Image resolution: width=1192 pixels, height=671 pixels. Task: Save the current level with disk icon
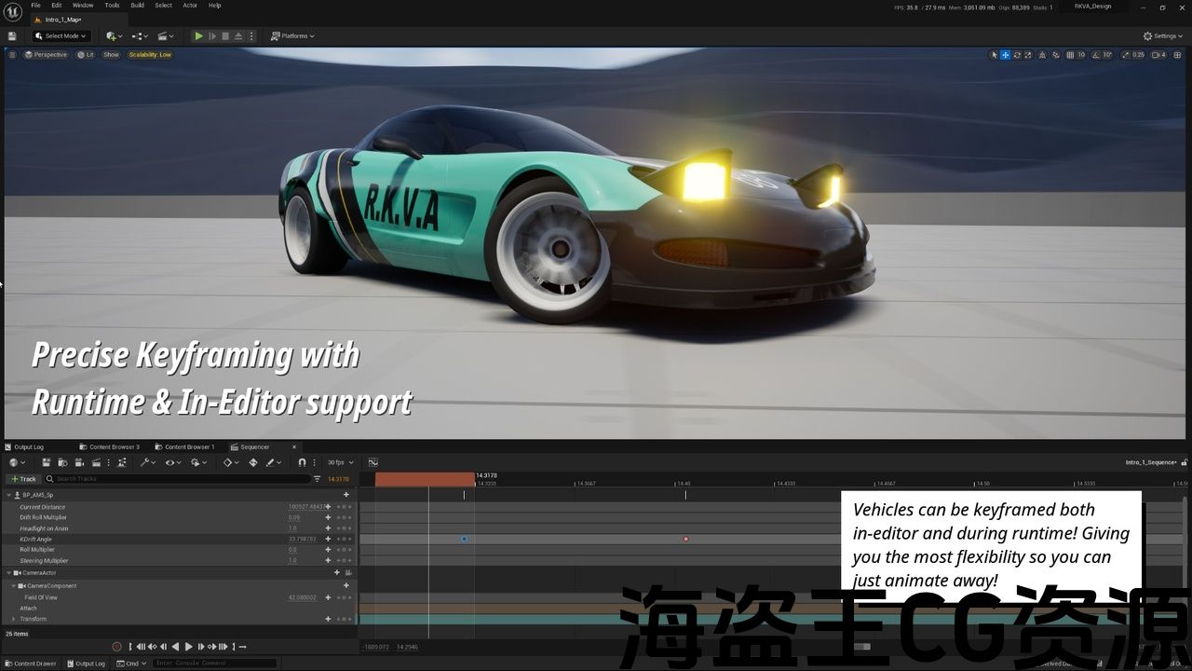pos(12,36)
